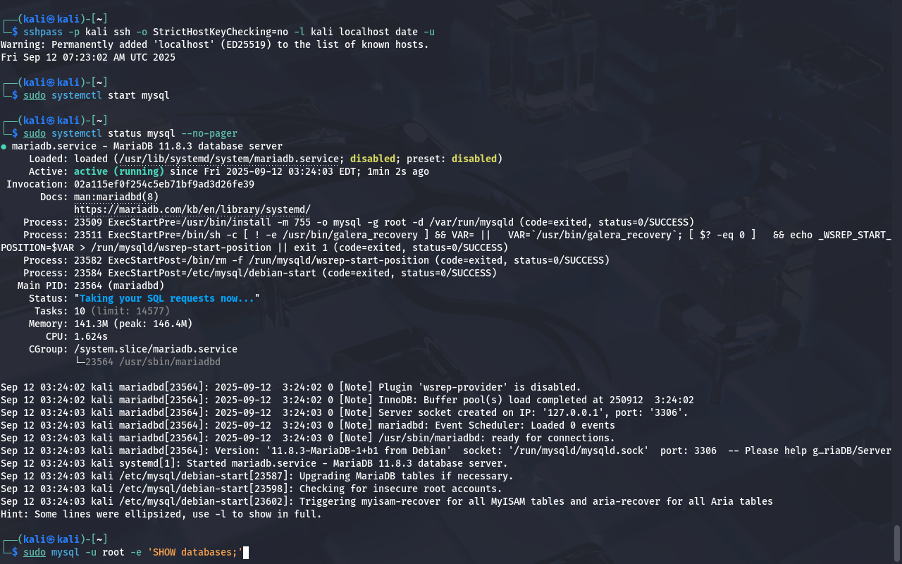Click the CGroup path /system.slice/mariadb.service
The width and height of the screenshot is (902, 564).
point(156,349)
